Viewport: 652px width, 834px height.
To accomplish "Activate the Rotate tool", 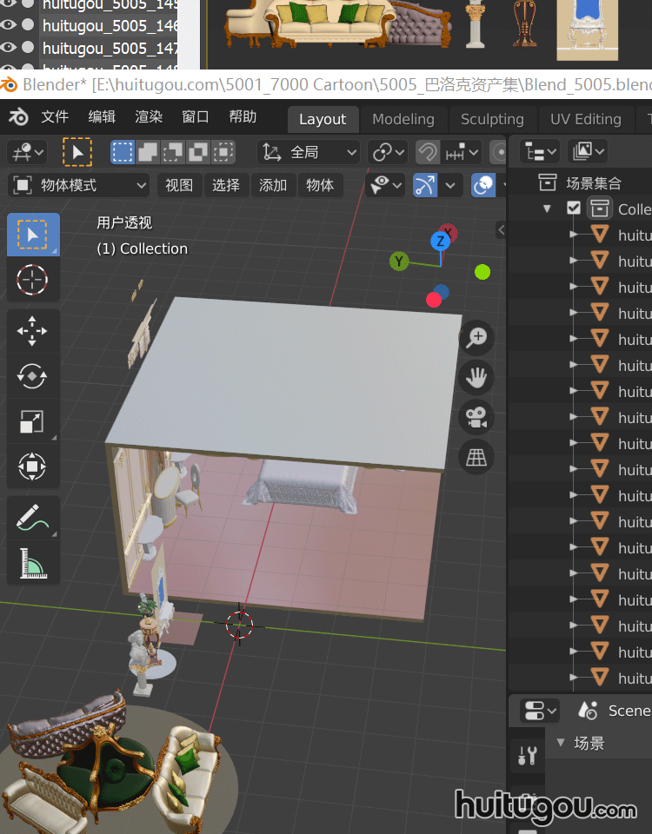I will pos(33,376).
